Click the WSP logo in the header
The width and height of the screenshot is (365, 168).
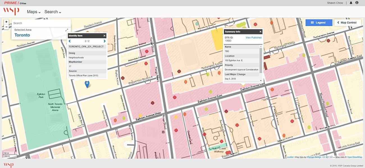(11, 11)
